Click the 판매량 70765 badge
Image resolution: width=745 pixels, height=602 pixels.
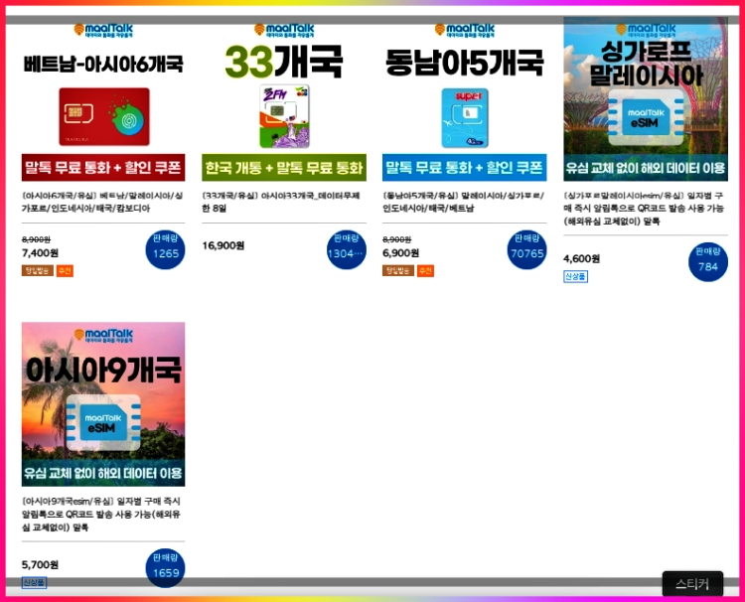526,249
